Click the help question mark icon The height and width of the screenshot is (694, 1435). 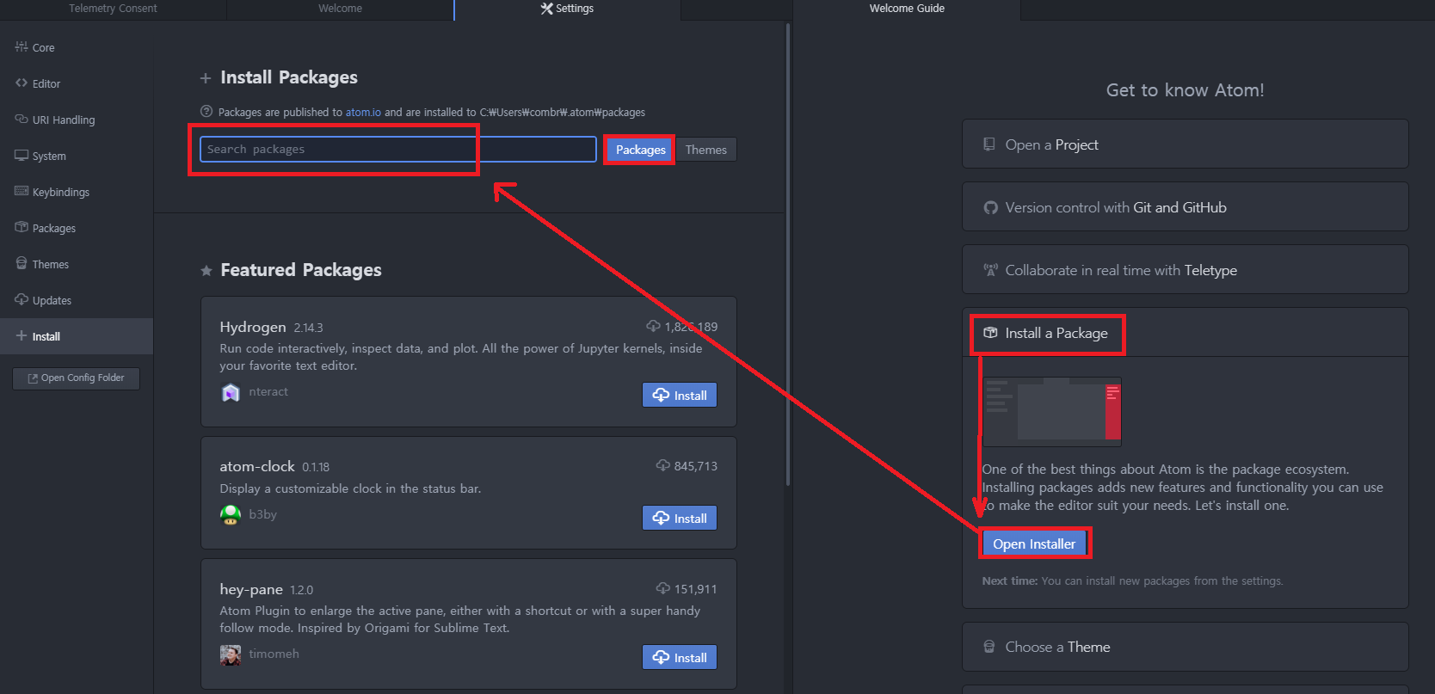pyautogui.click(x=206, y=112)
